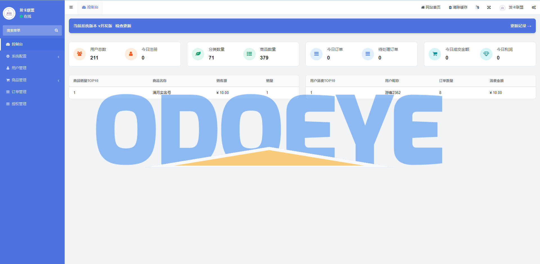Click the 商品销量TOP10 column header
This screenshot has width=540, height=264.
pos(86,81)
